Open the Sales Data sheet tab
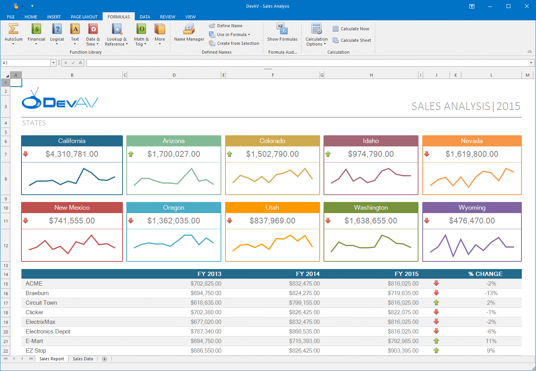The height and width of the screenshot is (371, 536). point(83,359)
